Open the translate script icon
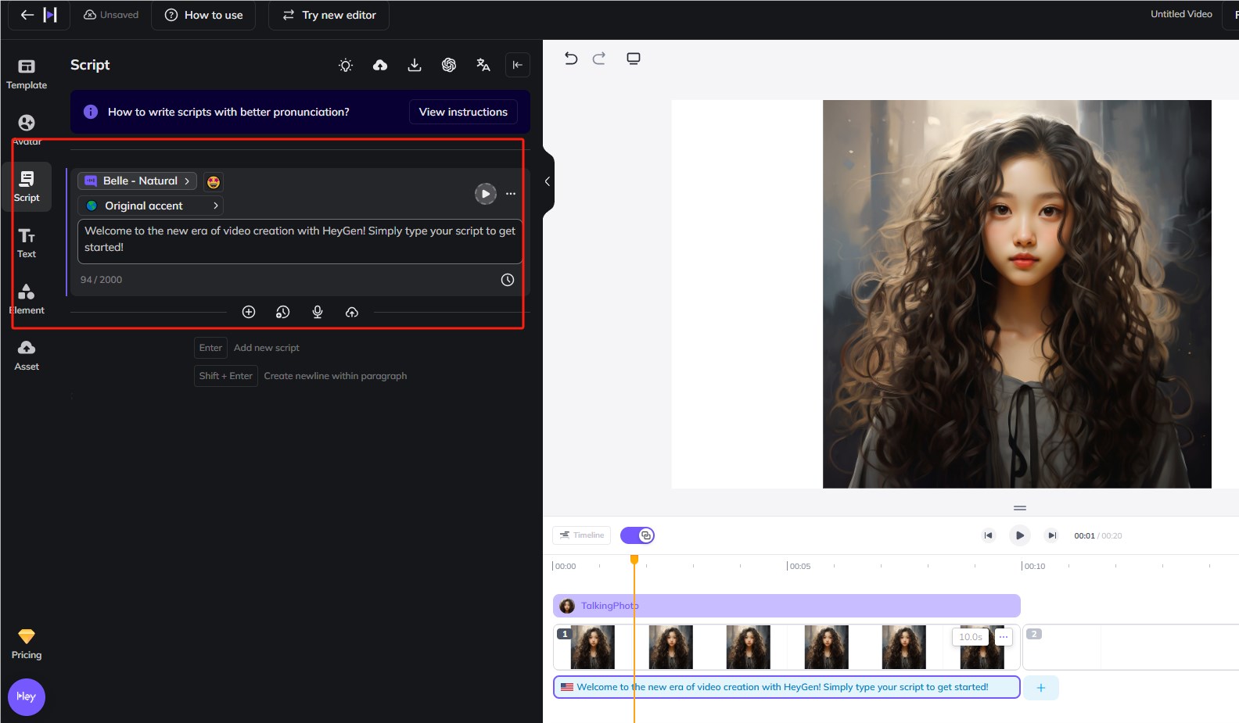The width and height of the screenshot is (1239, 723). click(x=483, y=65)
